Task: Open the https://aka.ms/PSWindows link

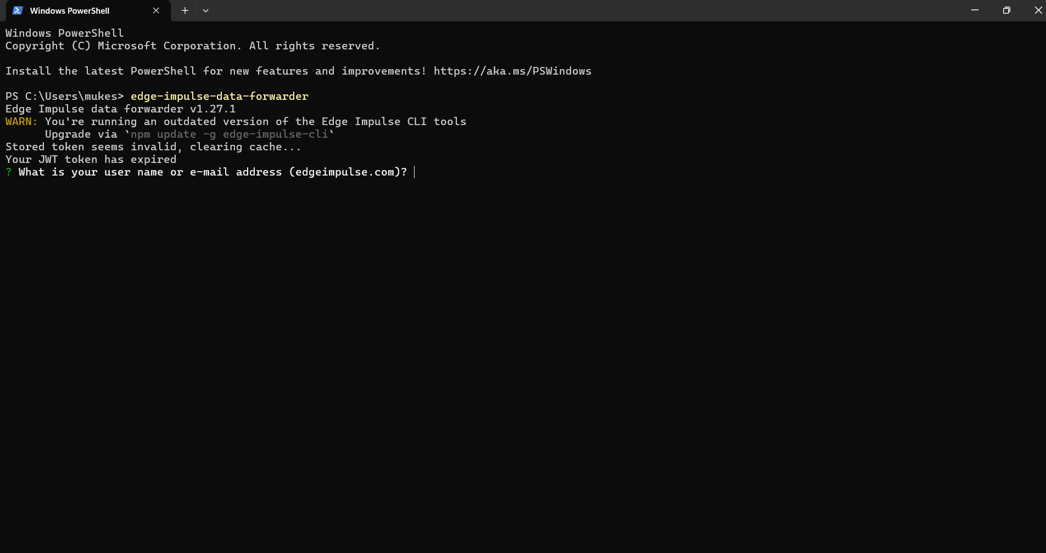Action: (x=512, y=71)
